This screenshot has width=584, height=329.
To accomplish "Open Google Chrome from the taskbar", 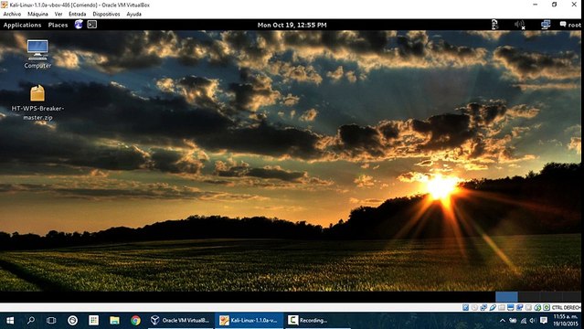I will pos(135,321).
